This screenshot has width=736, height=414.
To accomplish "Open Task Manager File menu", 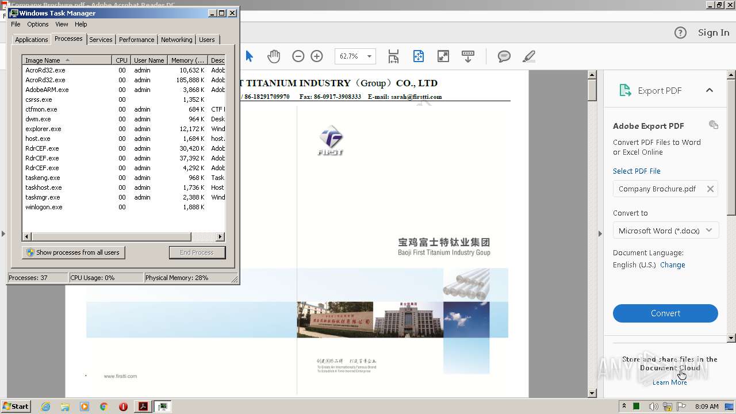I will pyautogui.click(x=16, y=24).
